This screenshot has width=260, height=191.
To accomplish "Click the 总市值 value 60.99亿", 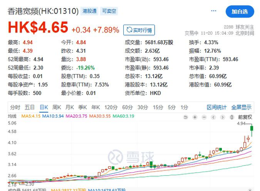I will tap(218, 76).
